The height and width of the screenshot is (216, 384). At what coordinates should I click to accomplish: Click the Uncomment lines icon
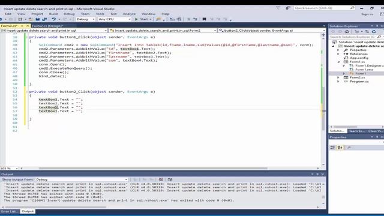click(195, 19)
